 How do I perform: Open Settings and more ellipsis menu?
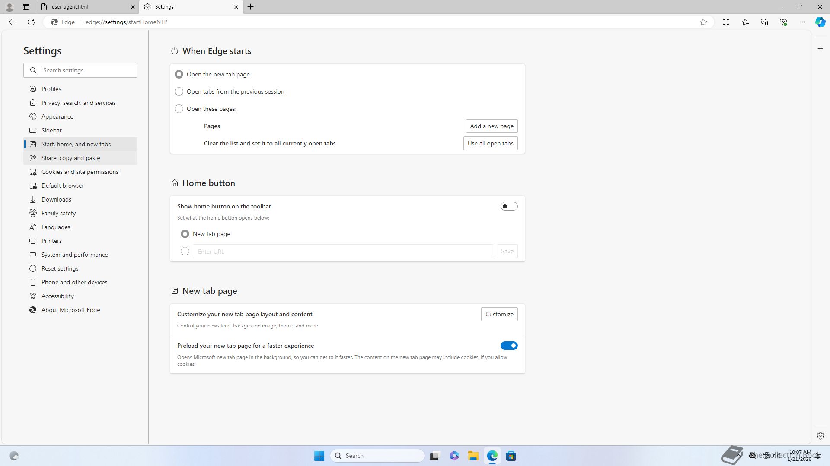pyautogui.click(x=802, y=22)
